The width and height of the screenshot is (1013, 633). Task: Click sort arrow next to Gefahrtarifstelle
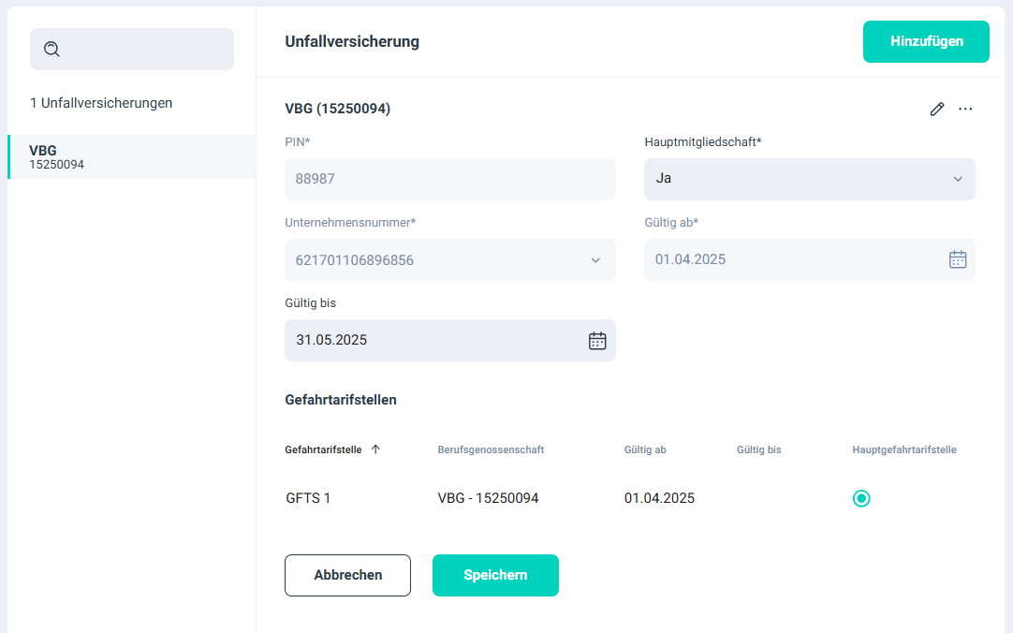[375, 449]
